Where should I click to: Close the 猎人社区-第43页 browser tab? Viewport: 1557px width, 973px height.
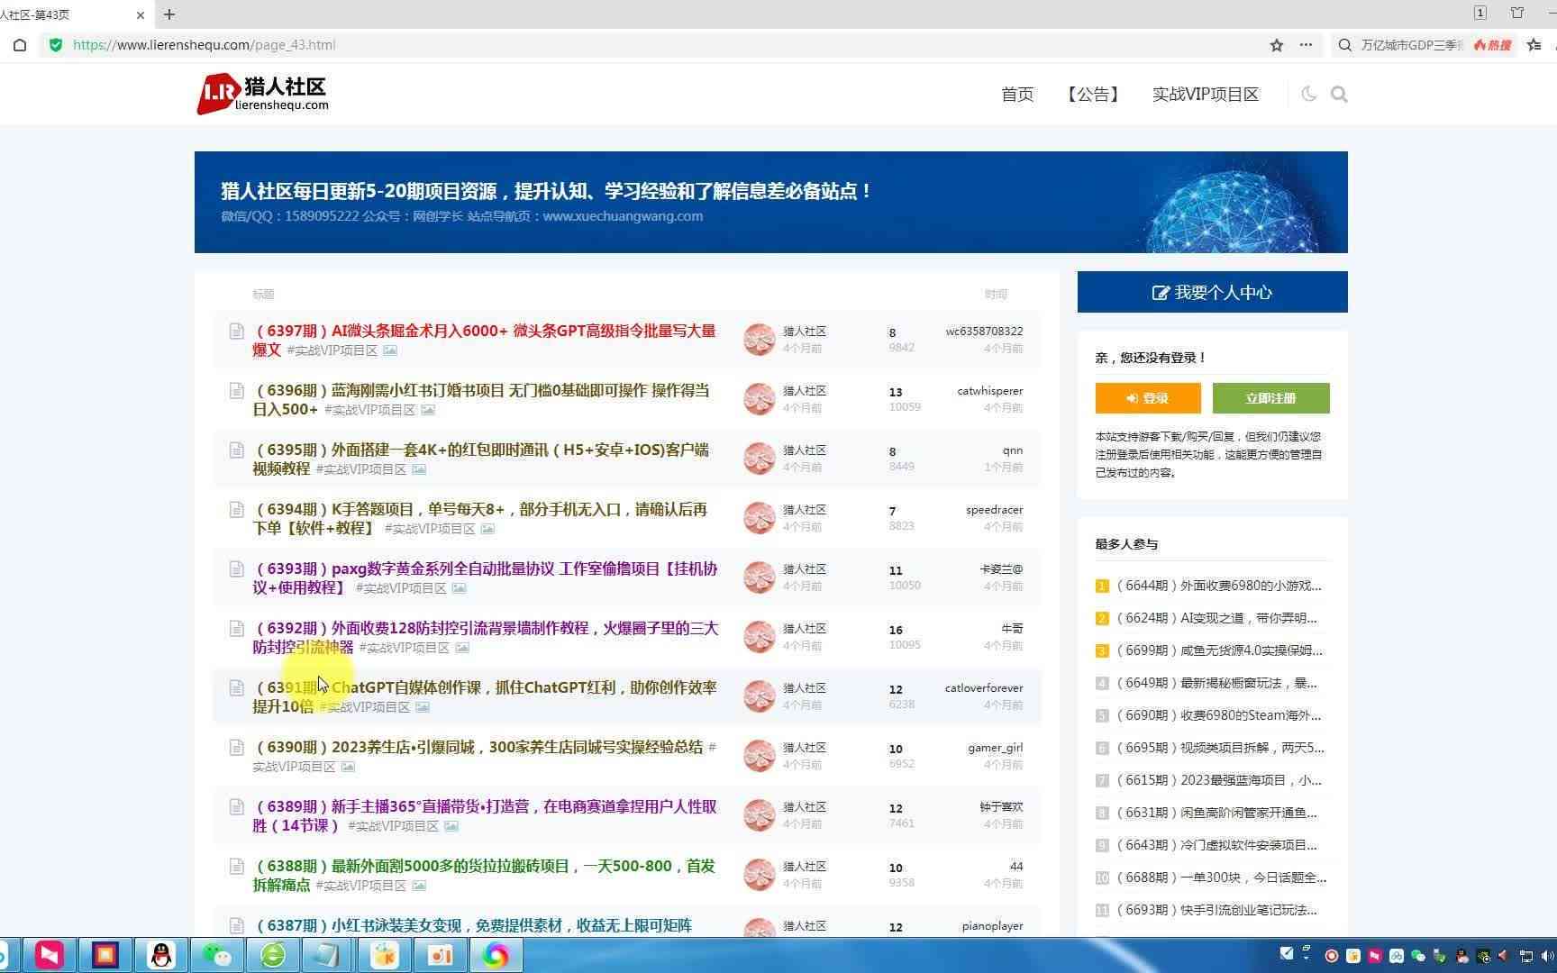(x=141, y=14)
